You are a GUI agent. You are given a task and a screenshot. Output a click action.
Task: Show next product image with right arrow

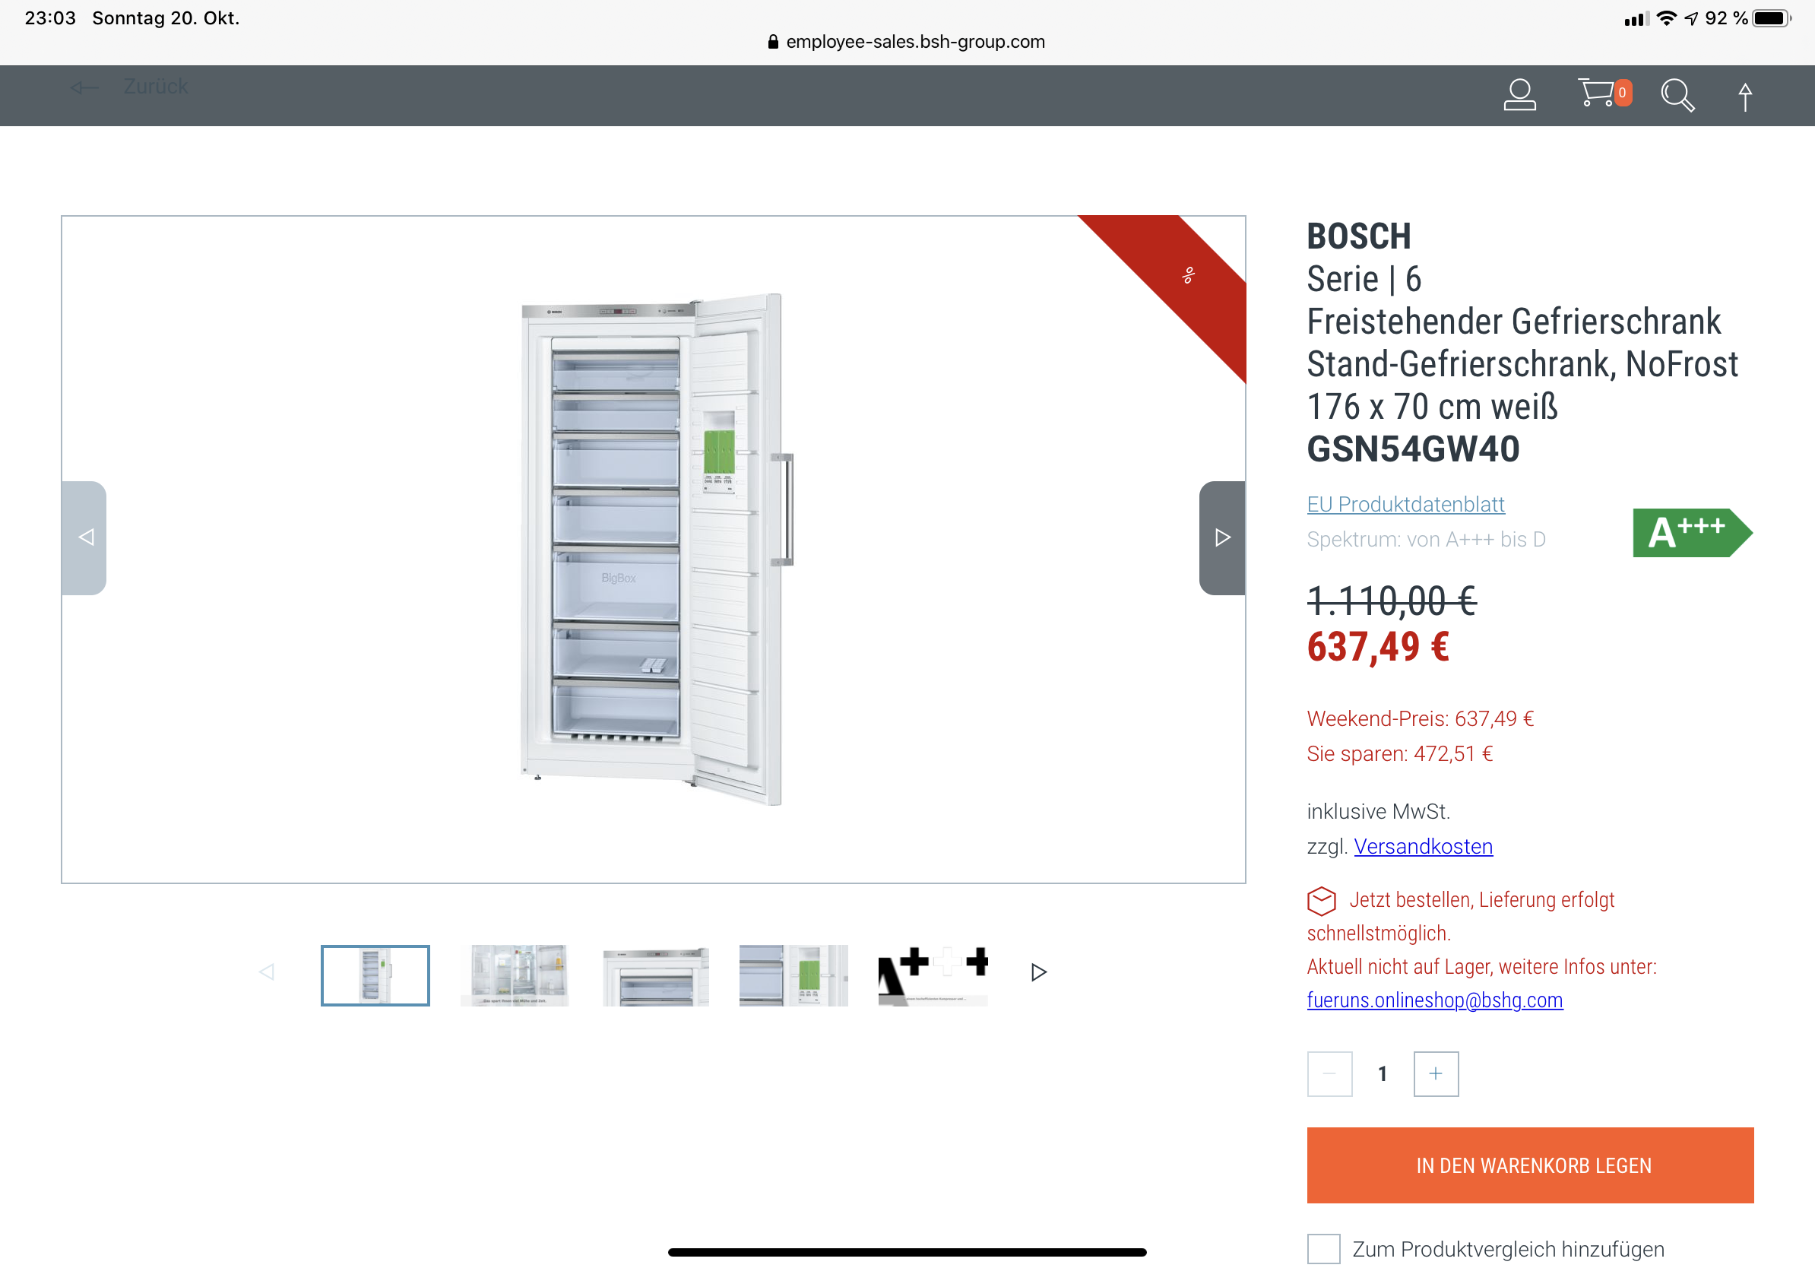1221,537
